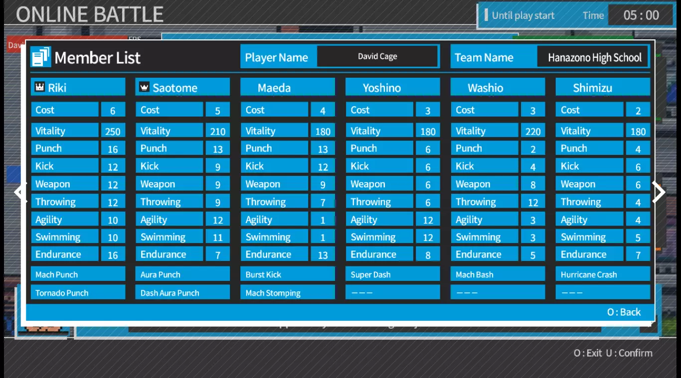681x378 pixels.
Task: Click Shimizu's Cost value 2
Action: point(638,110)
